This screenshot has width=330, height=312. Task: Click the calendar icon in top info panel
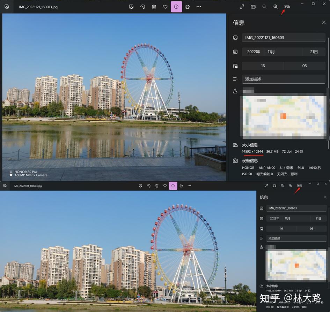point(235,52)
